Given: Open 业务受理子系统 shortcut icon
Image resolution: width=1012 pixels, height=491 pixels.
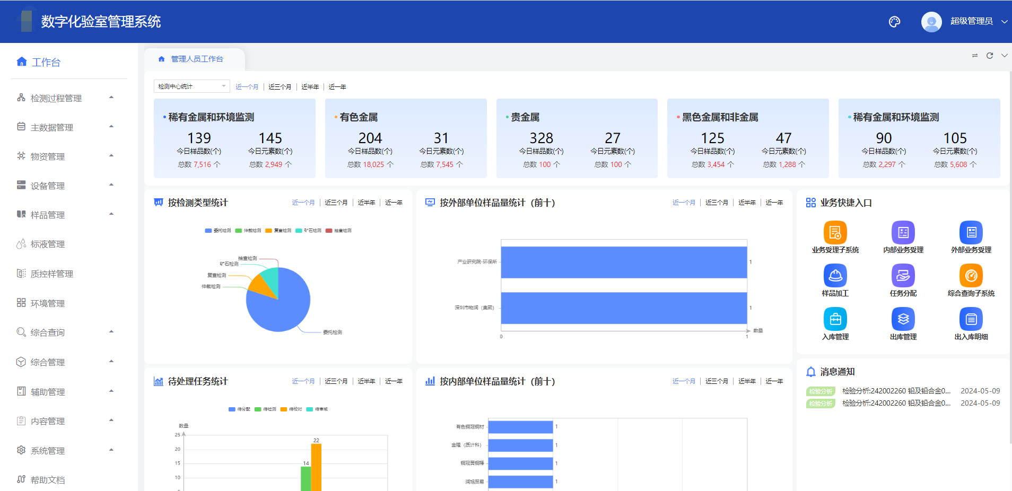Looking at the screenshot, I should coord(835,232).
